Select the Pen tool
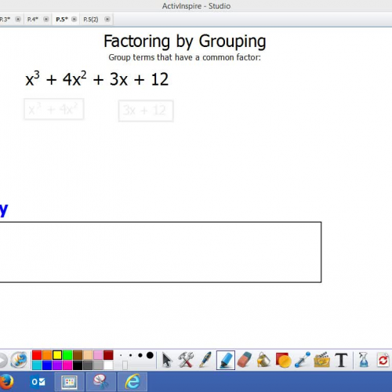This screenshot has height=392, width=392. (205, 360)
